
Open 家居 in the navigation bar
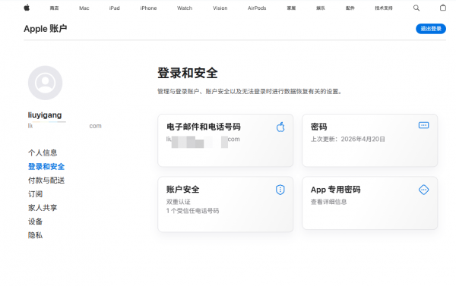(291, 8)
